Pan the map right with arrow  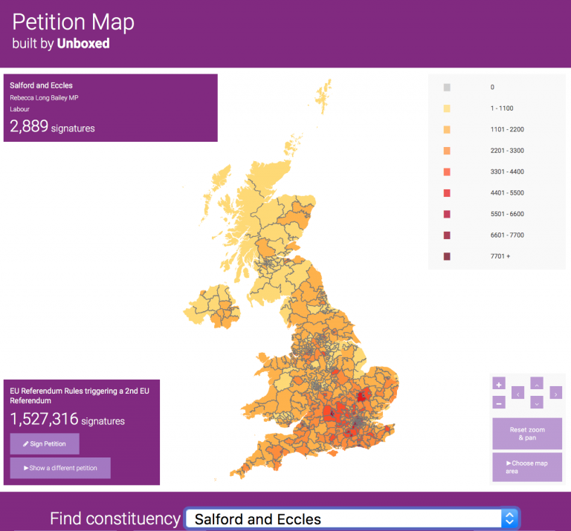click(x=555, y=393)
